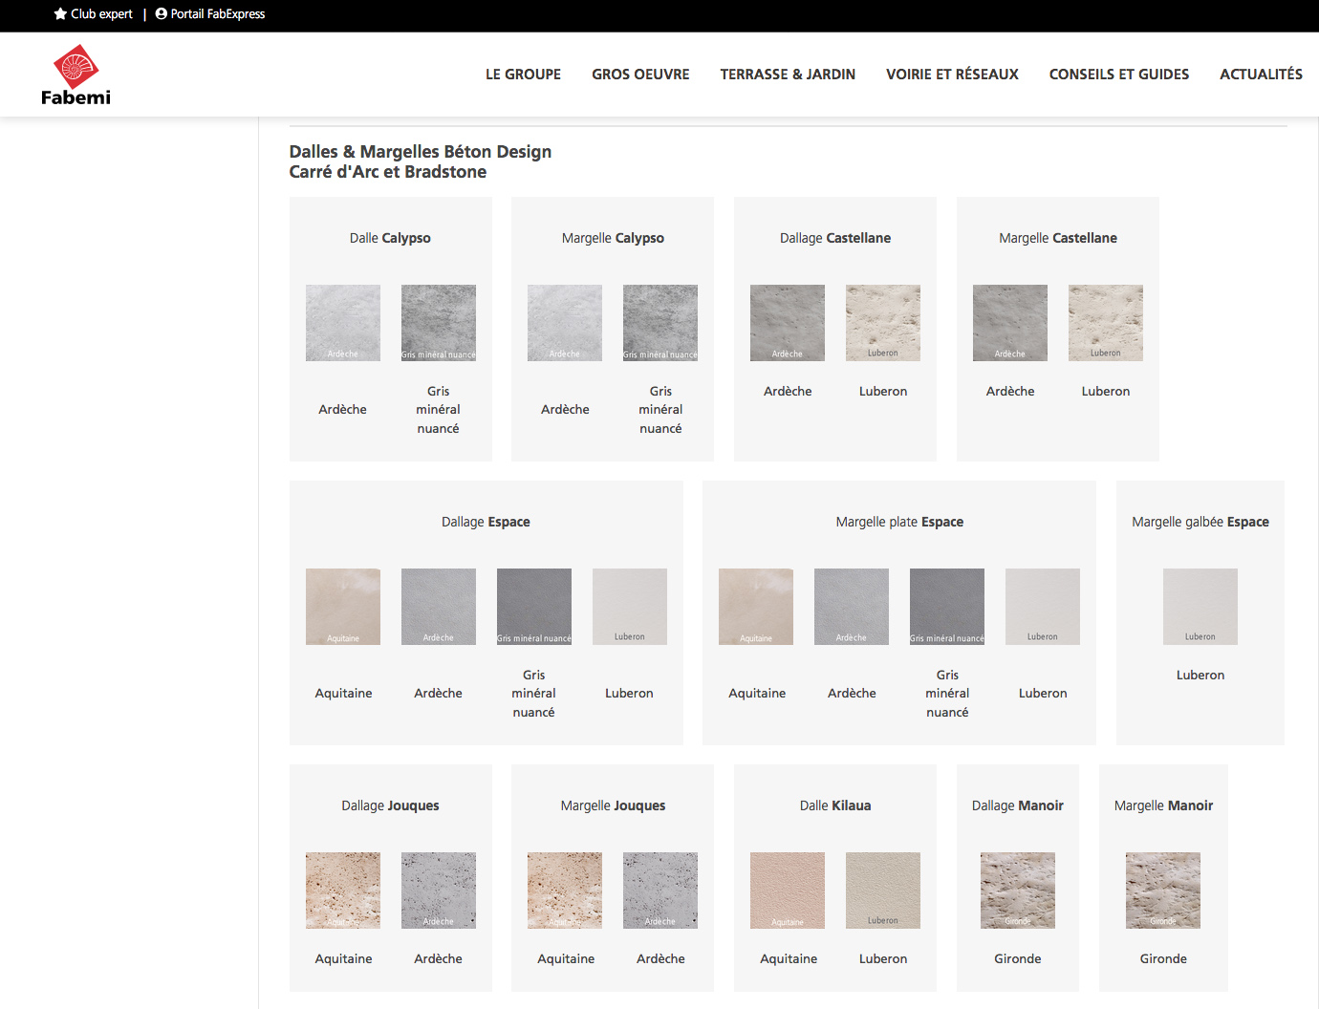Select Dalle Calypso Ardèche swatch
This screenshot has width=1319, height=1009.
(343, 323)
